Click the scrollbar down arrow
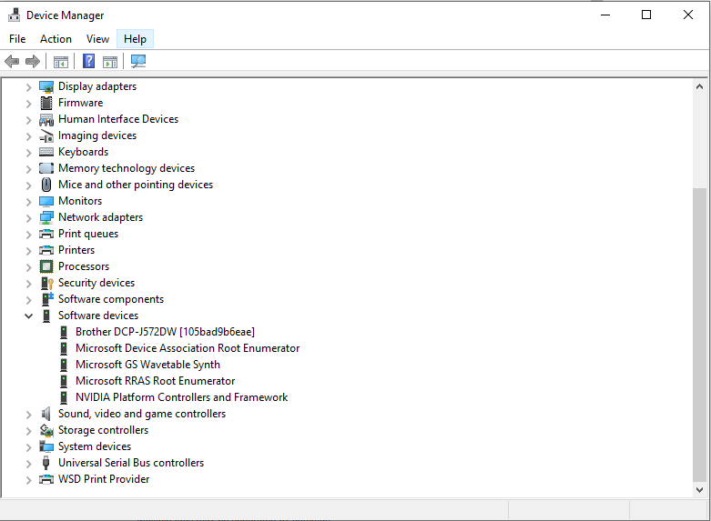Viewport: 711px width, 521px height. 699,490
